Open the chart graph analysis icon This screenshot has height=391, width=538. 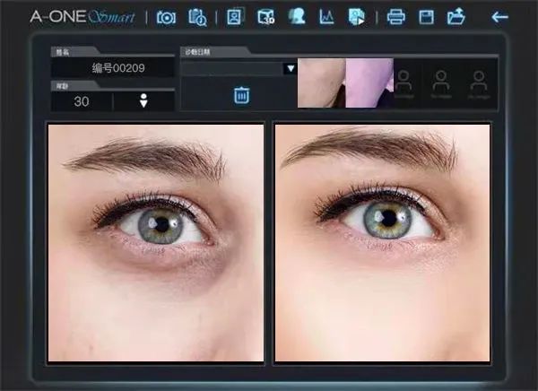(x=326, y=17)
